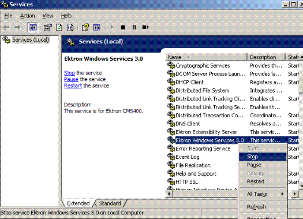This screenshot has width=303, height=219.
Task: Click the 'Registers a...' description of DHCP Client
Action: (266, 82)
